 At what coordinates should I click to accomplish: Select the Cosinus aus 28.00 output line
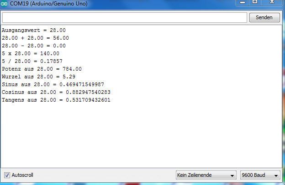(x=56, y=92)
